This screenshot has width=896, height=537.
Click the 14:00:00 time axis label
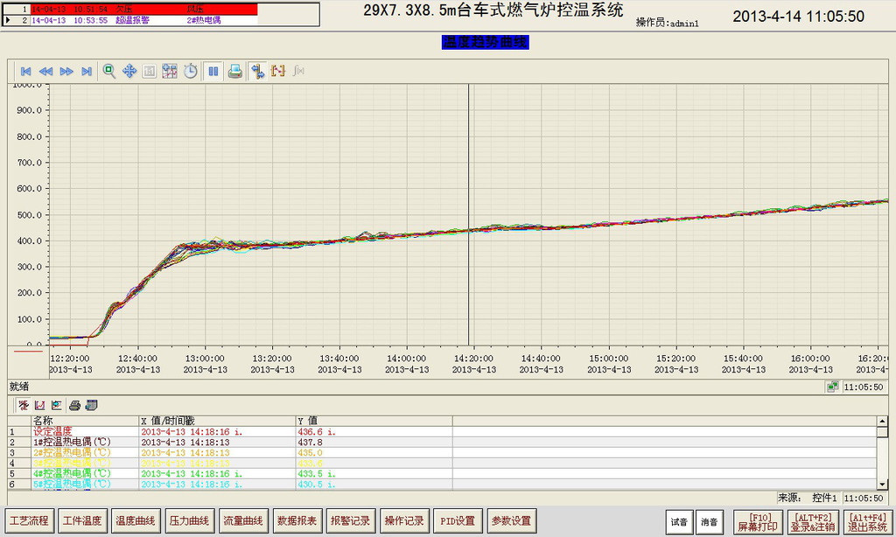pyautogui.click(x=407, y=359)
